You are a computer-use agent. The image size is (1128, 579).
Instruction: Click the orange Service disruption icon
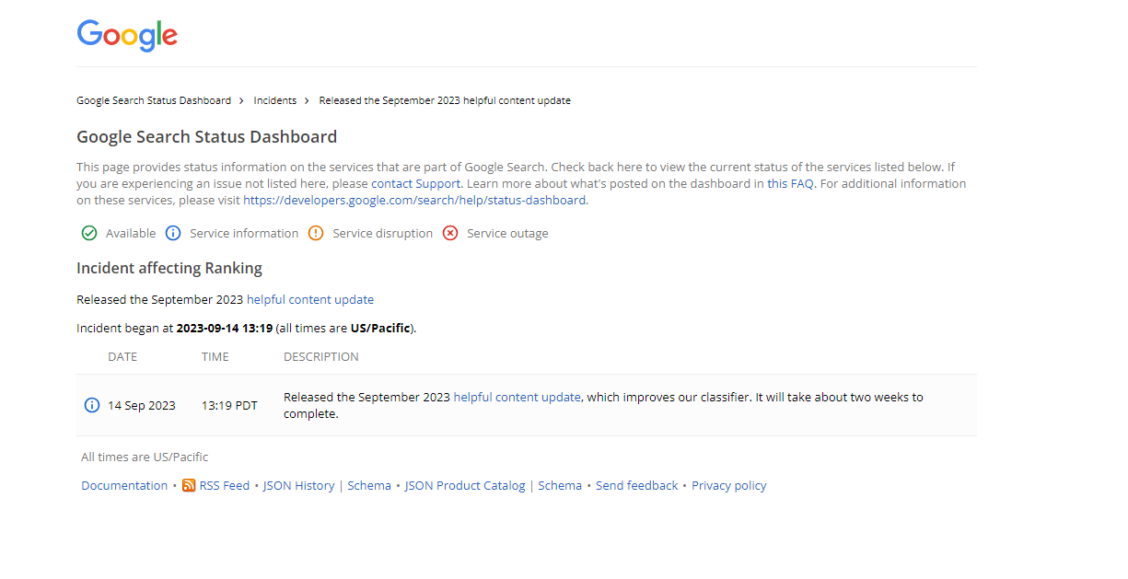point(316,233)
